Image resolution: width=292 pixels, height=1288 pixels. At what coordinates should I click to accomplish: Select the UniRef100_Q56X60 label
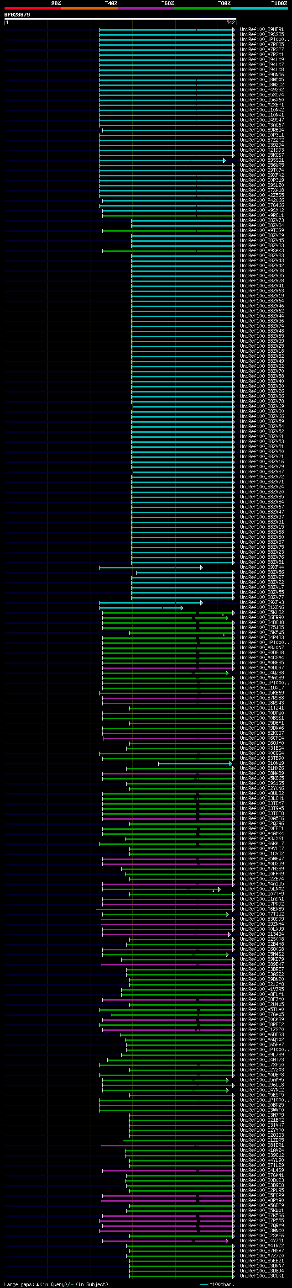coord(261,100)
